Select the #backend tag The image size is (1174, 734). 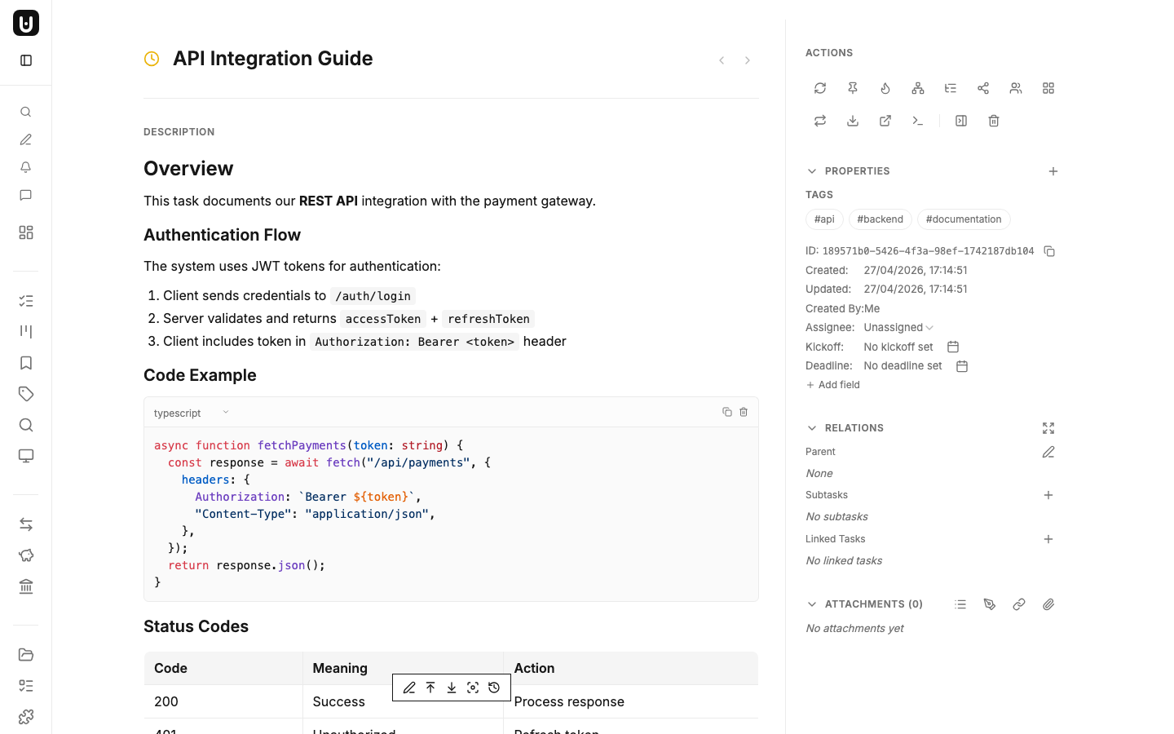tap(880, 219)
